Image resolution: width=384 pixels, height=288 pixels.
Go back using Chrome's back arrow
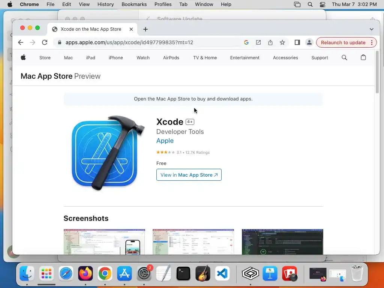[x=21, y=42]
